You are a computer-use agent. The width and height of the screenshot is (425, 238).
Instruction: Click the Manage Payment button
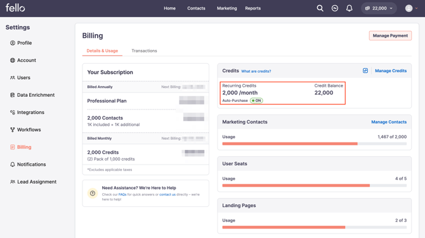[x=390, y=35]
